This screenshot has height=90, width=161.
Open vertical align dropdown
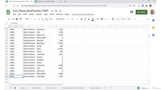(x=119, y=19)
